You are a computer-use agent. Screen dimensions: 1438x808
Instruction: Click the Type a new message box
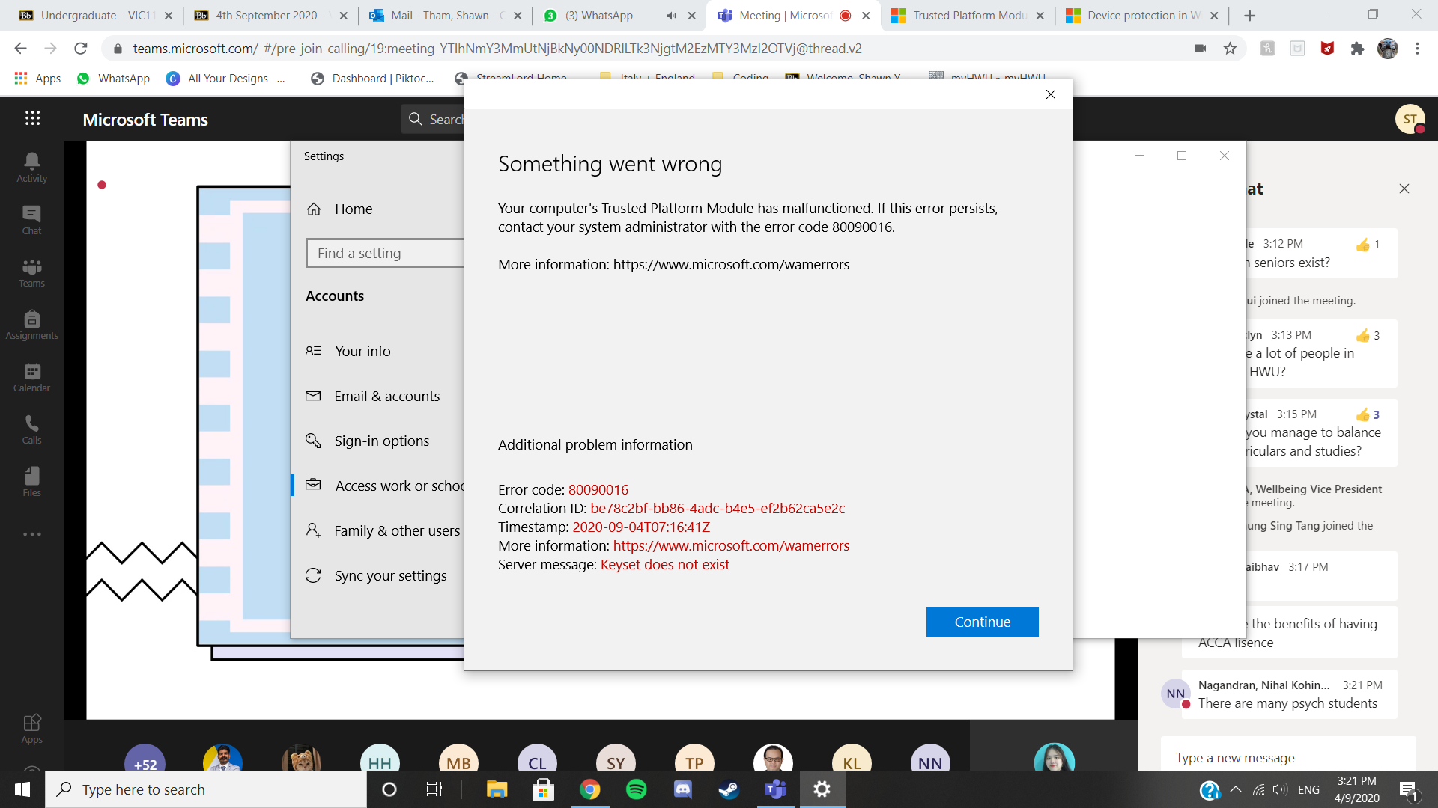1288,757
